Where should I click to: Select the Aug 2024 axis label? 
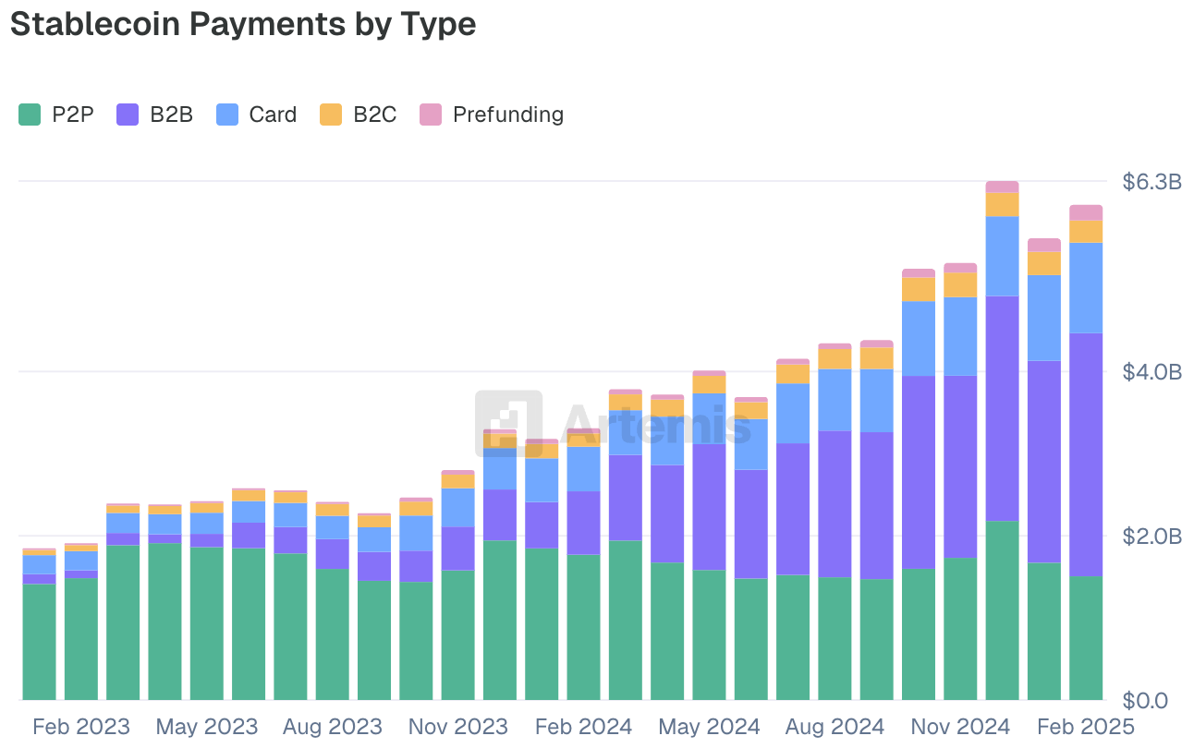(835, 727)
